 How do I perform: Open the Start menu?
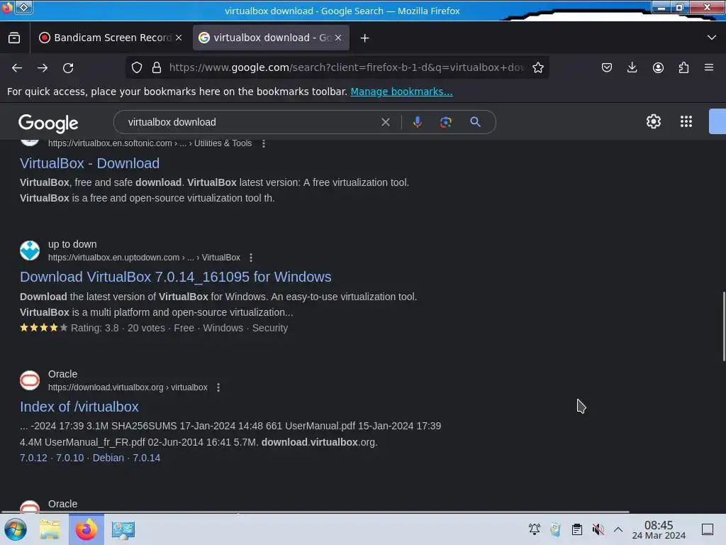(16, 529)
